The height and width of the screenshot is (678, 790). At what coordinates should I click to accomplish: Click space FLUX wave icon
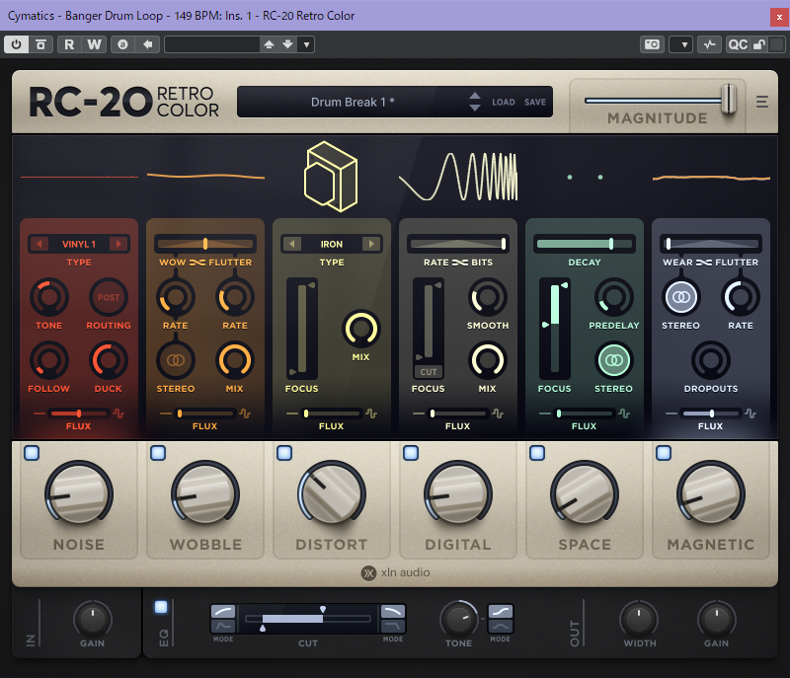click(x=624, y=414)
